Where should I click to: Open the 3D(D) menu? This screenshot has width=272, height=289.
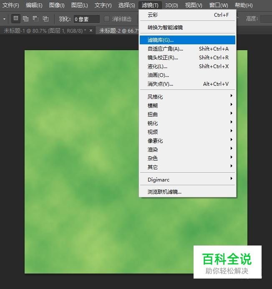171,5
